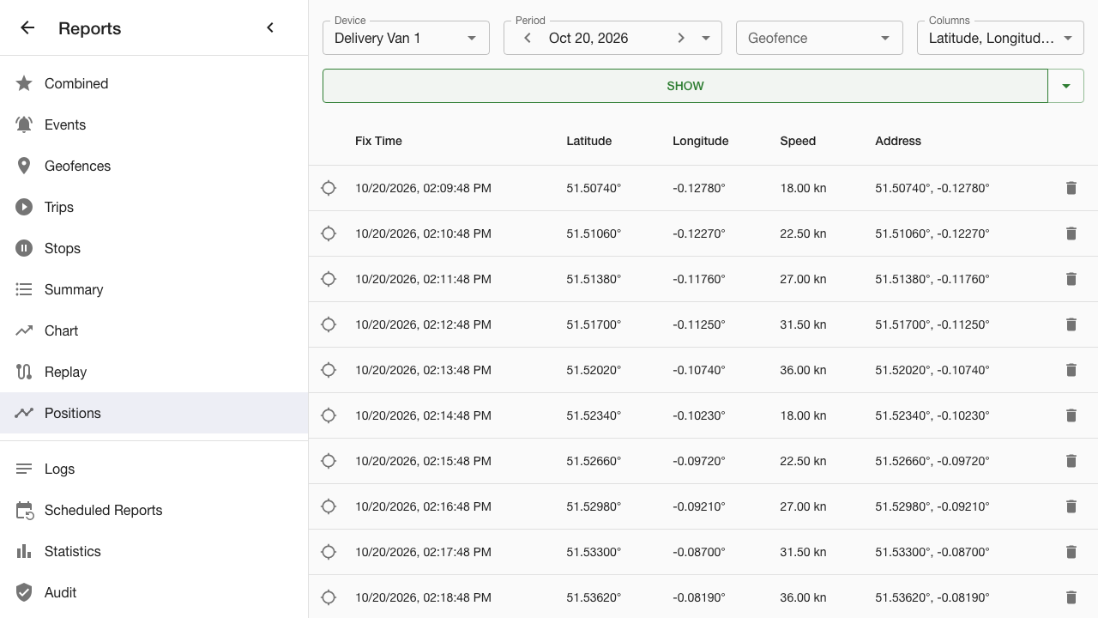1098x618 pixels.
Task: Click the Oct 20, 2026 date text
Action: click(x=588, y=38)
